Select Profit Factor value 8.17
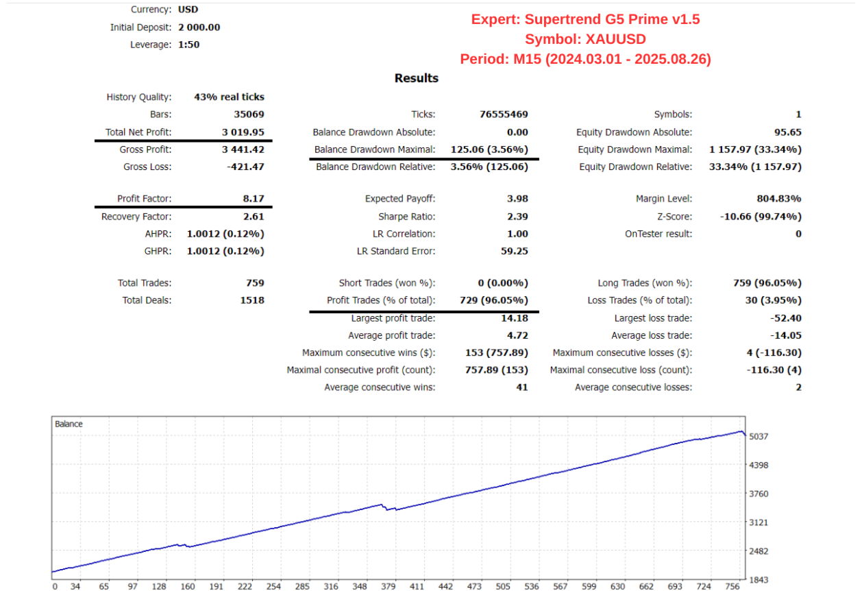 [254, 199]
